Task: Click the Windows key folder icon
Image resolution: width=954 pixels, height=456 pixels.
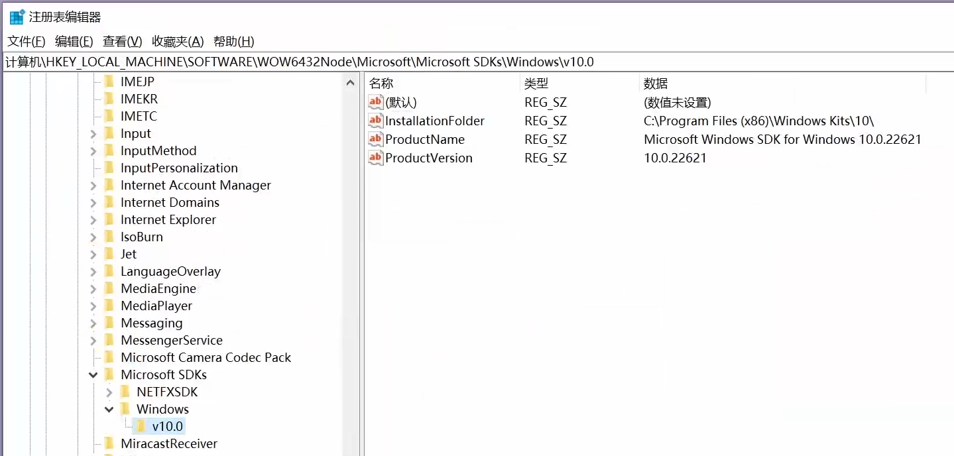Action: click(125, 409)
